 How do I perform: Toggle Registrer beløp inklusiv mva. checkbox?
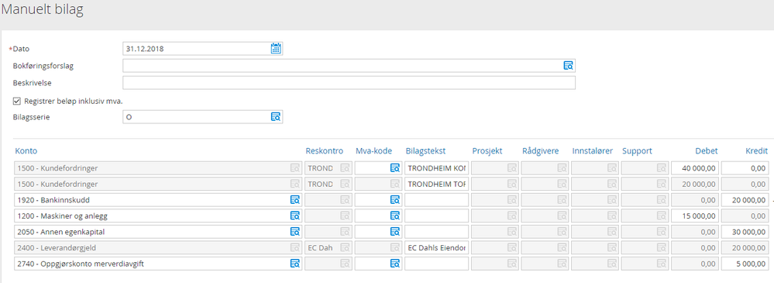point(17,101)
